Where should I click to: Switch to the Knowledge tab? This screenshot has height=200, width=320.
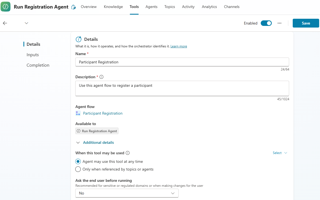[x=113, y=7]
